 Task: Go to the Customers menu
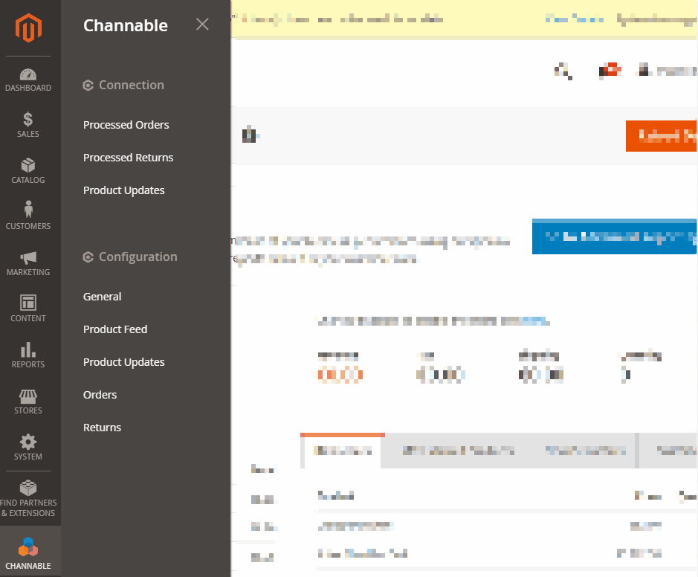[28, 216]
